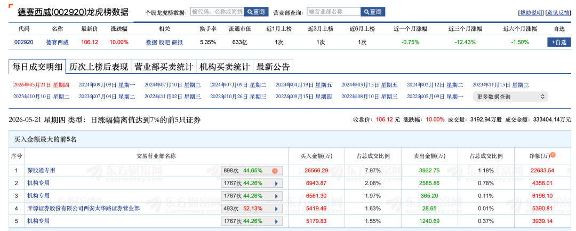Select date 2022年05月09日 星期一
The image size is (576, 231).
tap(435, 97)
